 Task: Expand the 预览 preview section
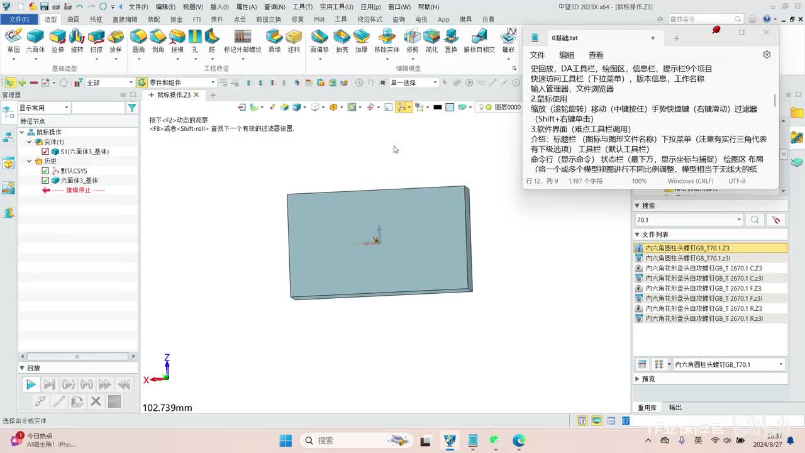637,379
